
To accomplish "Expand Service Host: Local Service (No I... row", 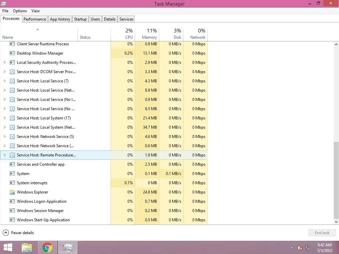I will pyautogui.click(x=5, y=100).
